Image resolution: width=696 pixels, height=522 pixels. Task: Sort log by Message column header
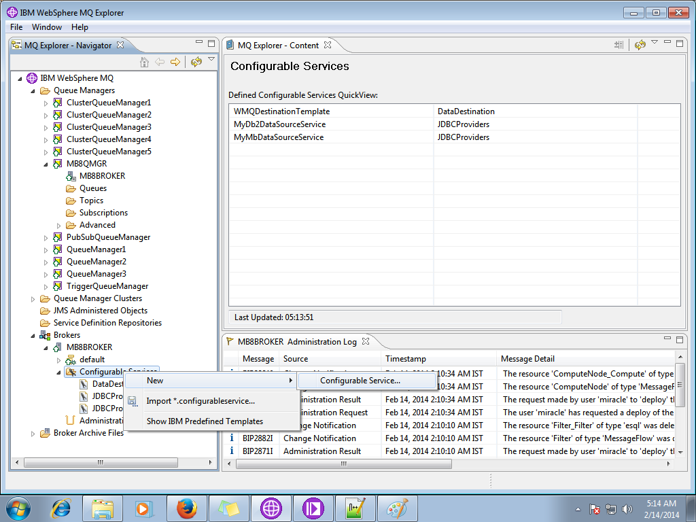point(258,359)
